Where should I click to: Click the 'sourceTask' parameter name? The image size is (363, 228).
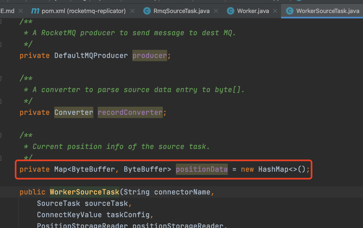tap(106, 203)
